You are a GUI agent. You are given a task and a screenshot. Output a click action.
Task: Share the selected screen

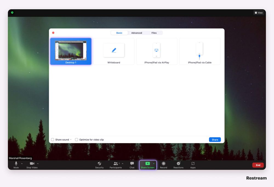pyautogui.click(x=215, y=140)
